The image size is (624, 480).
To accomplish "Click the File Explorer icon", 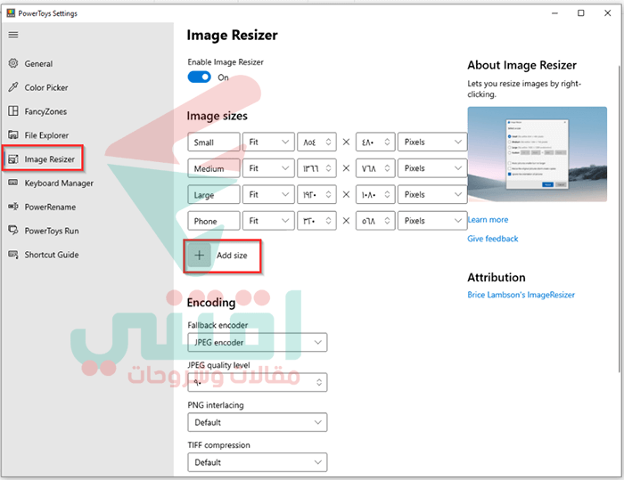I will pos(13,134).
